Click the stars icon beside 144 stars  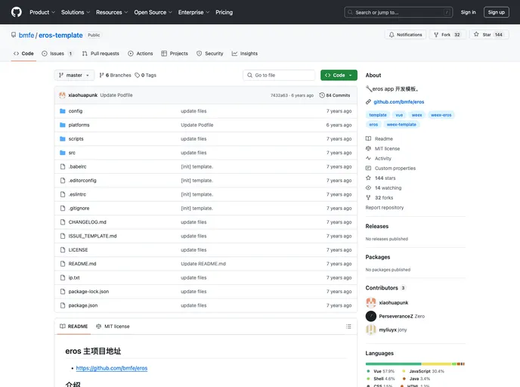click(x=368, y=178)
